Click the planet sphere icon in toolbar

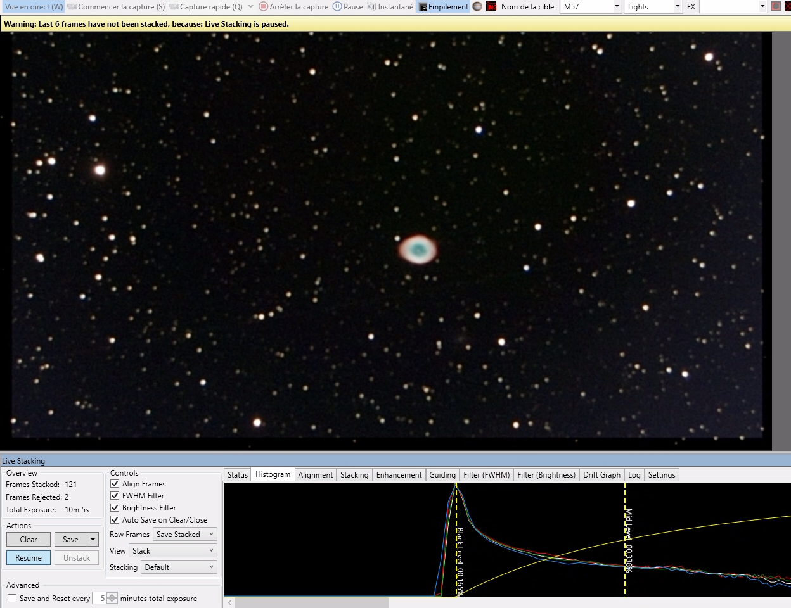tap(477, 7)
